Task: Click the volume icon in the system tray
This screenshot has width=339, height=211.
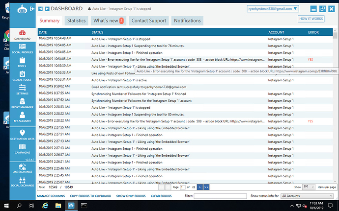Action: click(305, 206)
